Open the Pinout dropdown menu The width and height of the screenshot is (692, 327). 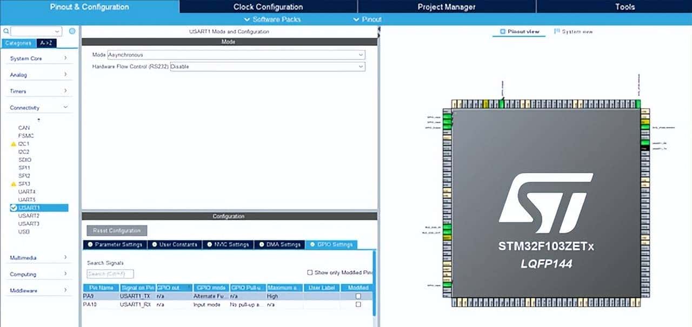click(x=368, y=19)
